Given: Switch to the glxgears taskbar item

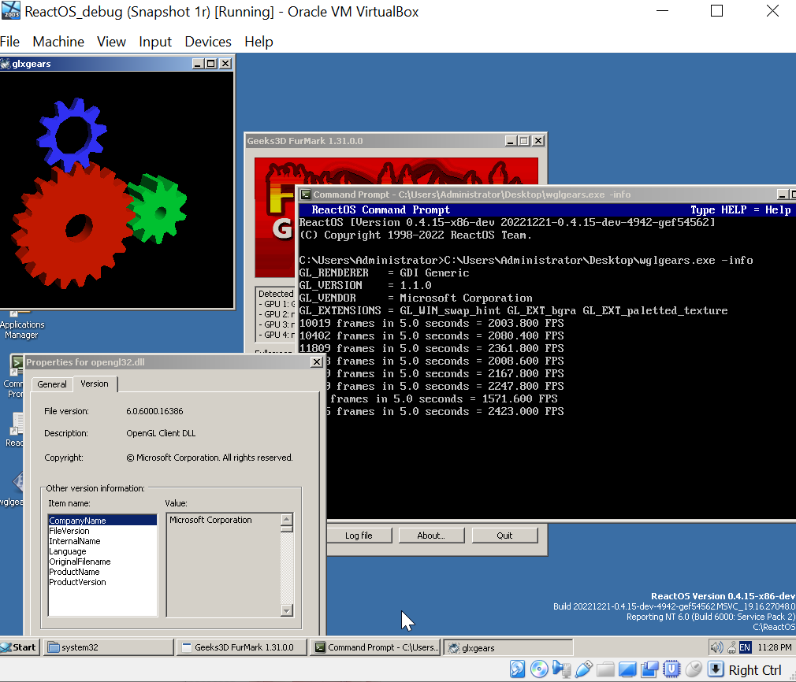Looking at the screenshot, I should (507, 647).
